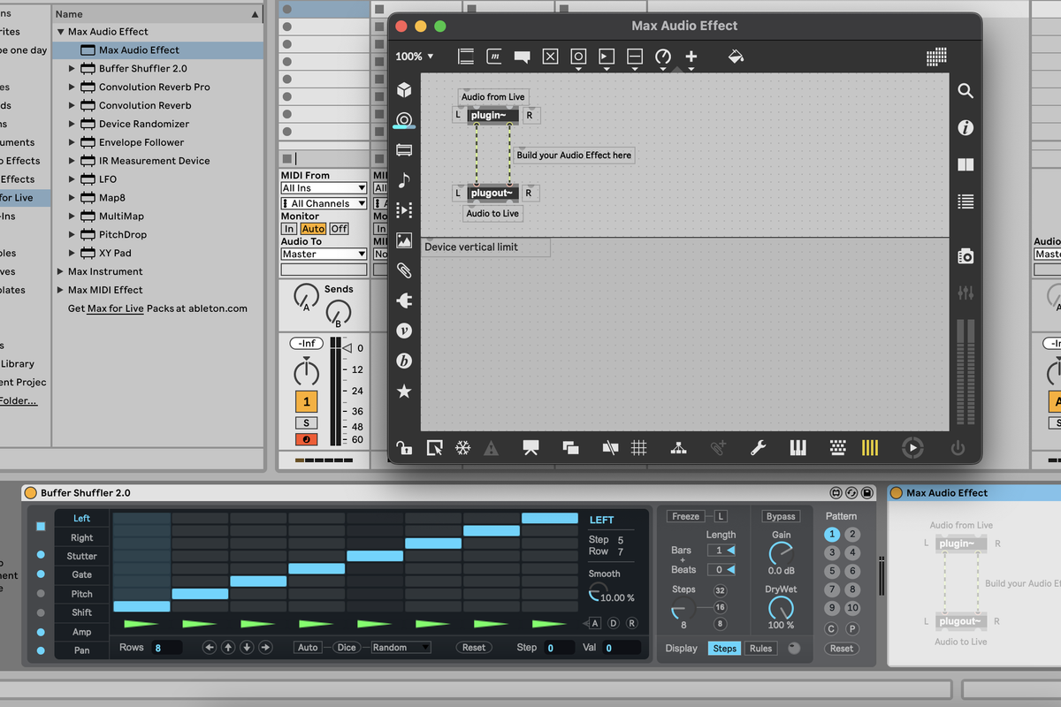
Task: Open the wrench debug icon
Action: point(758,448)
